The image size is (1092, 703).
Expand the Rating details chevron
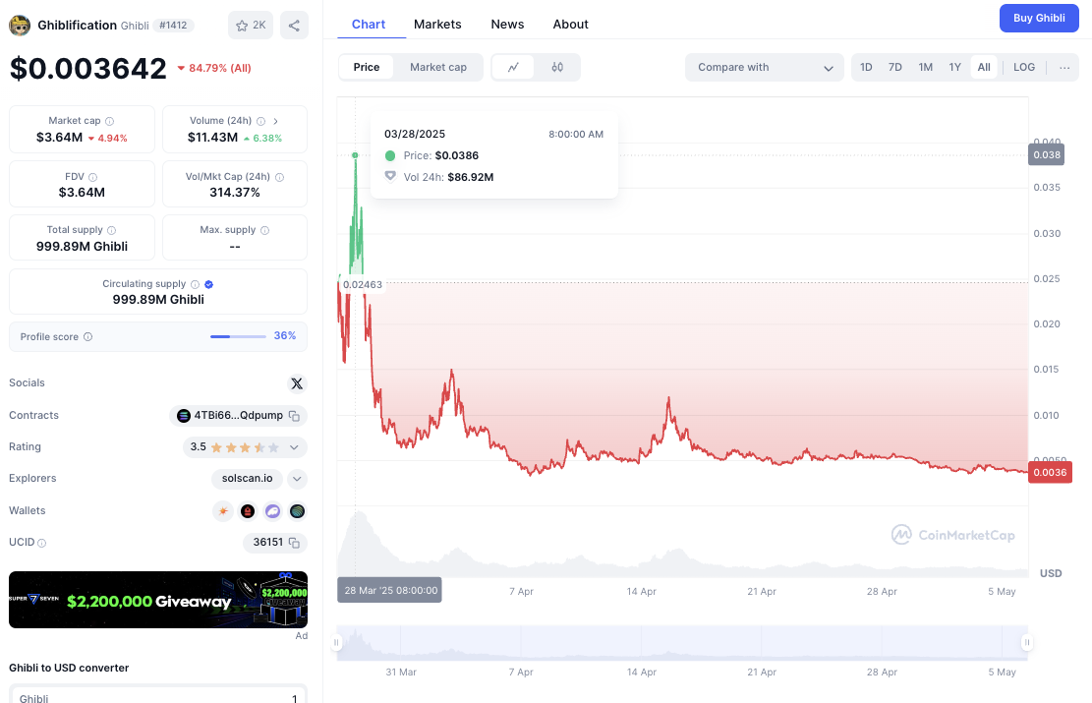(x=294, y=447)
